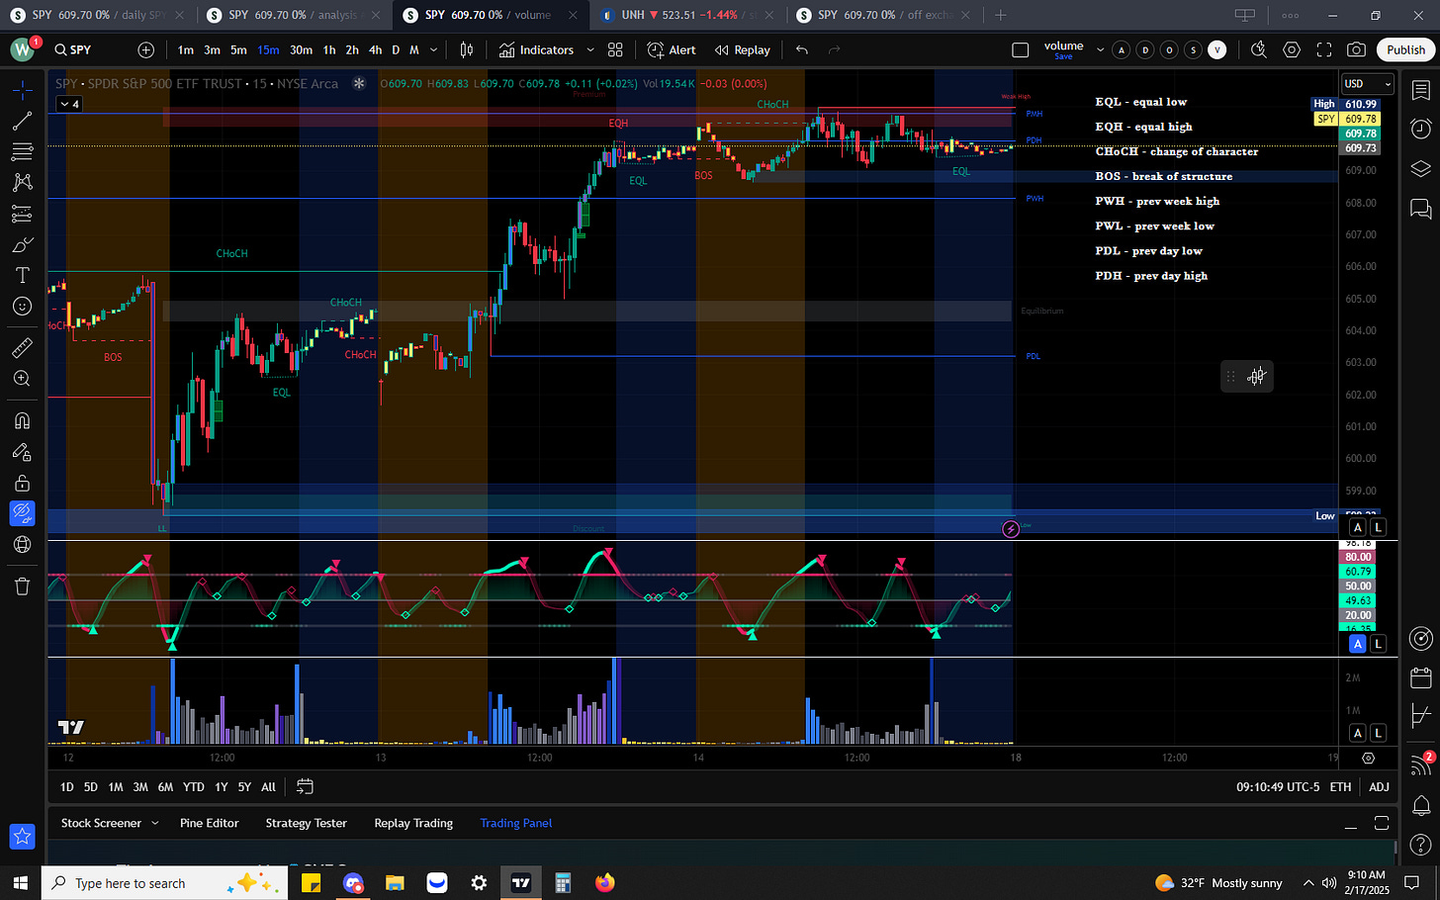Open indicator templates dropdown arrow
The height and width of the screenshot is (900, 1440).
click(x=590, y=49)
